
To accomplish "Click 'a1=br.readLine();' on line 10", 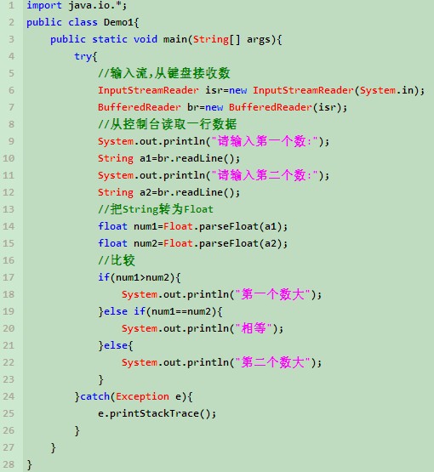I will tap(190, 158).
